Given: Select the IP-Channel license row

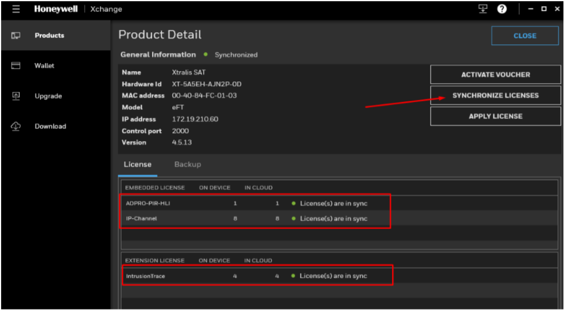Looking at the screenshot, I should [x=339, y=219].
